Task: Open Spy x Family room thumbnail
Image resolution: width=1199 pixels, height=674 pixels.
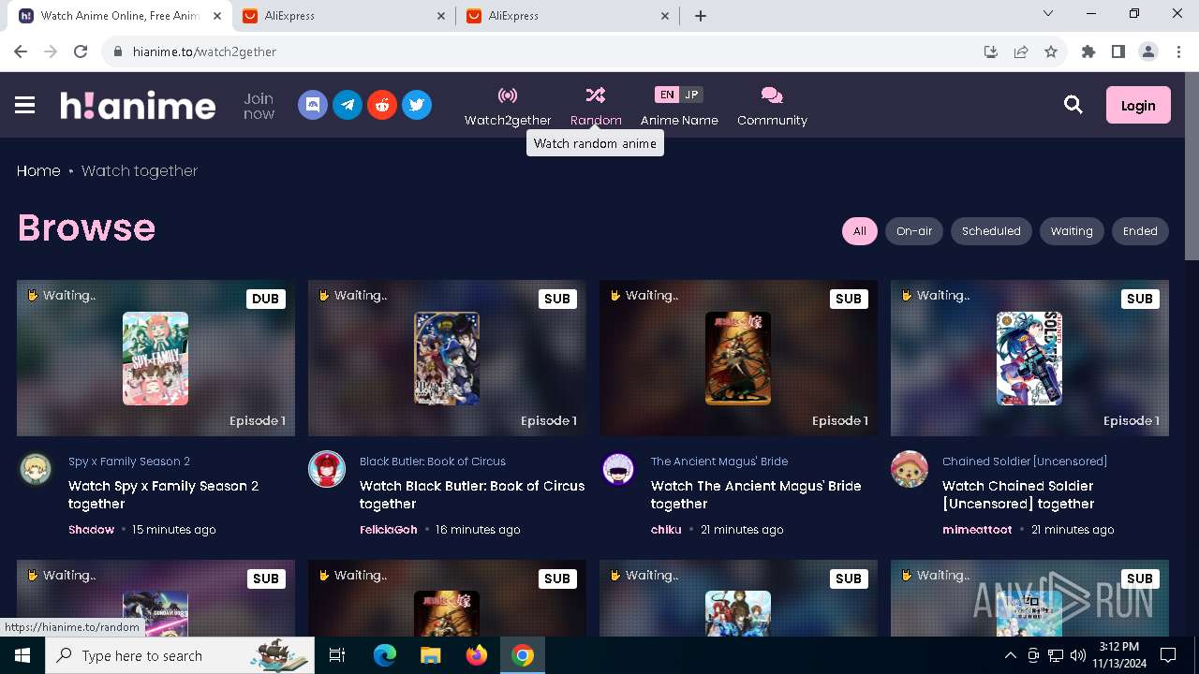Action: (155, 358)
